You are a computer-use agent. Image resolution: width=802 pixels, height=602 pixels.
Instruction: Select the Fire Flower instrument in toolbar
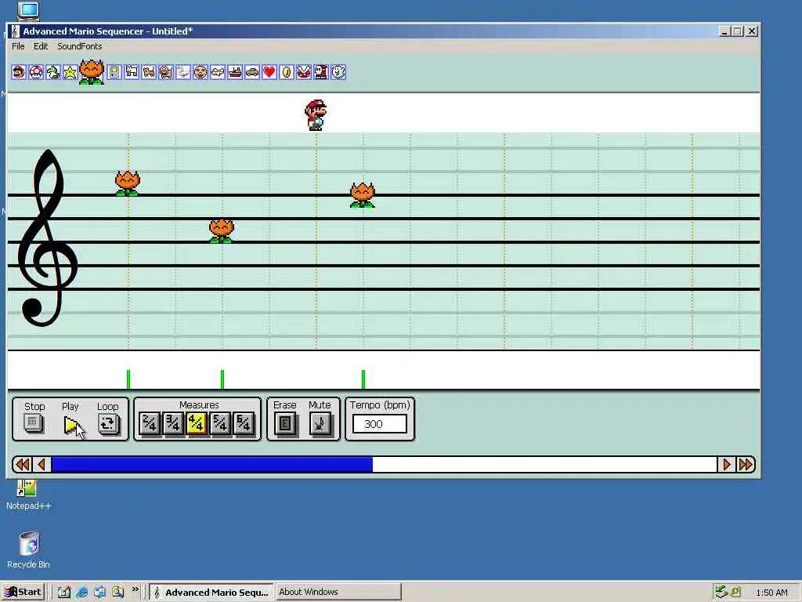coord(92,71)
